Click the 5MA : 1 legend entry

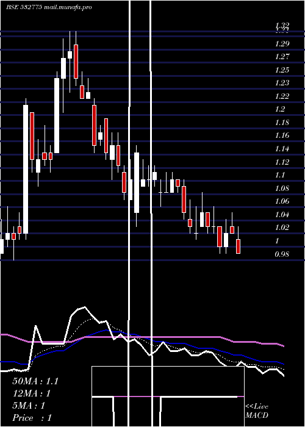click(29, 406)
